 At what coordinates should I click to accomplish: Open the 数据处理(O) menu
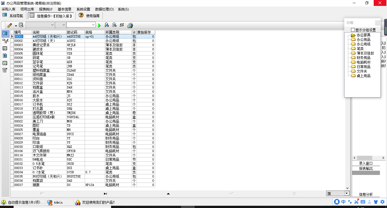click(x=104, y=9)
